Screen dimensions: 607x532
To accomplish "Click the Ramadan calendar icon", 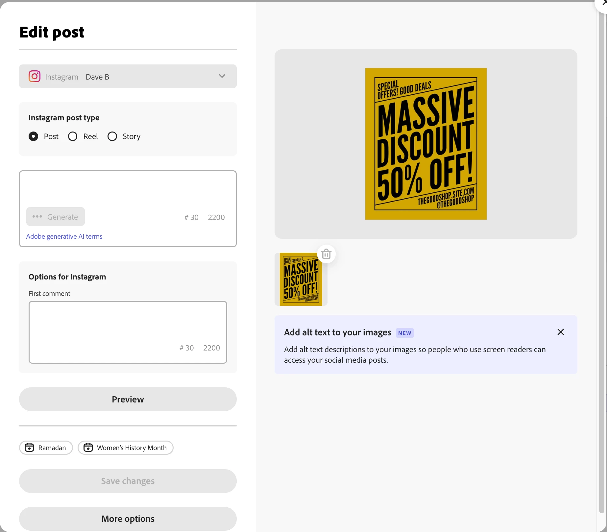I will click(x=30, y=447).
